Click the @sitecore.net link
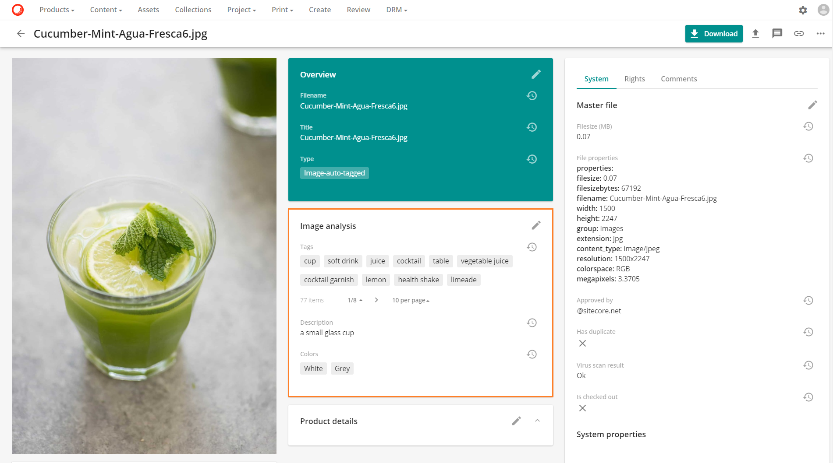This screenshot has width=833, height=463. (x=599, y=311)
